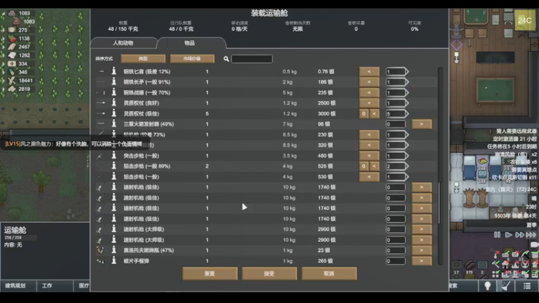The width and height of the screenshot is (539, 303).
Task: Click 重置 reset button
Action: tap(210, 273)
